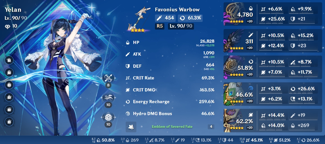325x144 pixels.
Task: Click the artifact set flower icon button
Action: coord(131,127)
